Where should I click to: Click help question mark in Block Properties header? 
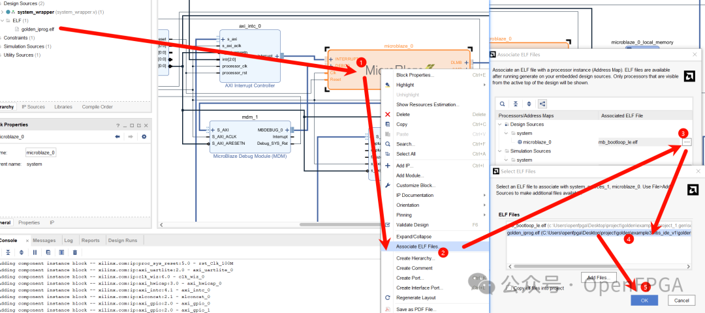pos(117,125)
